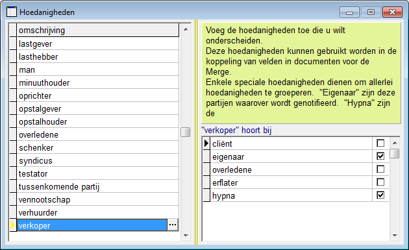Select the verhuurder row

tap(98, 212)
